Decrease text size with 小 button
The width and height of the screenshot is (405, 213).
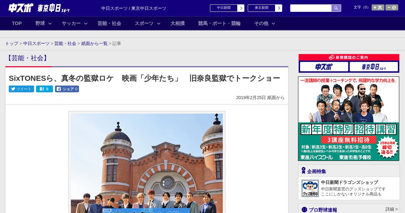click(392, 7)
